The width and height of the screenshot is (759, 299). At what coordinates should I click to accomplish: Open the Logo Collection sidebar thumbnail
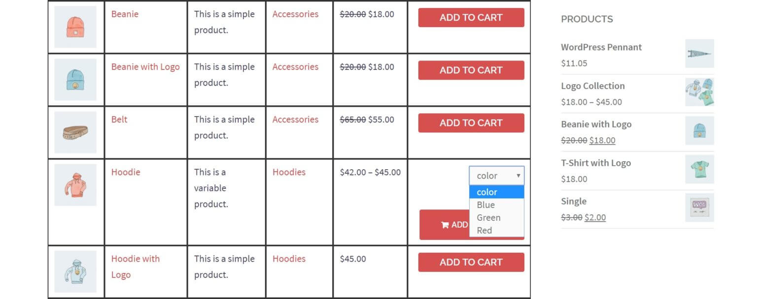(x=700, y=92)
